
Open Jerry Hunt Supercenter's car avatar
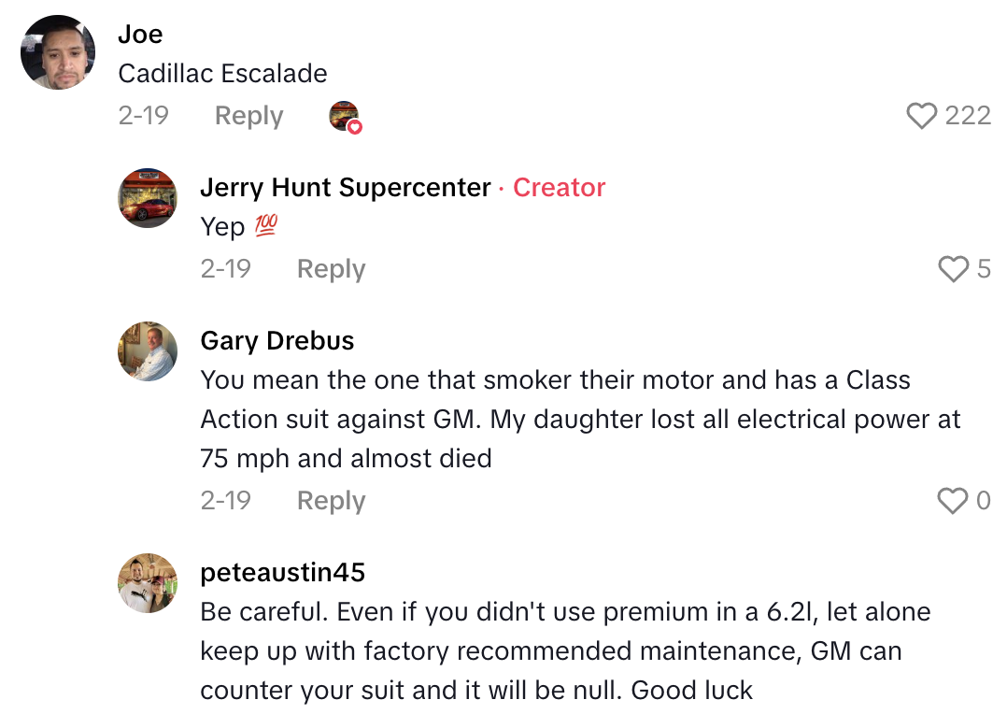click(147, 198)
